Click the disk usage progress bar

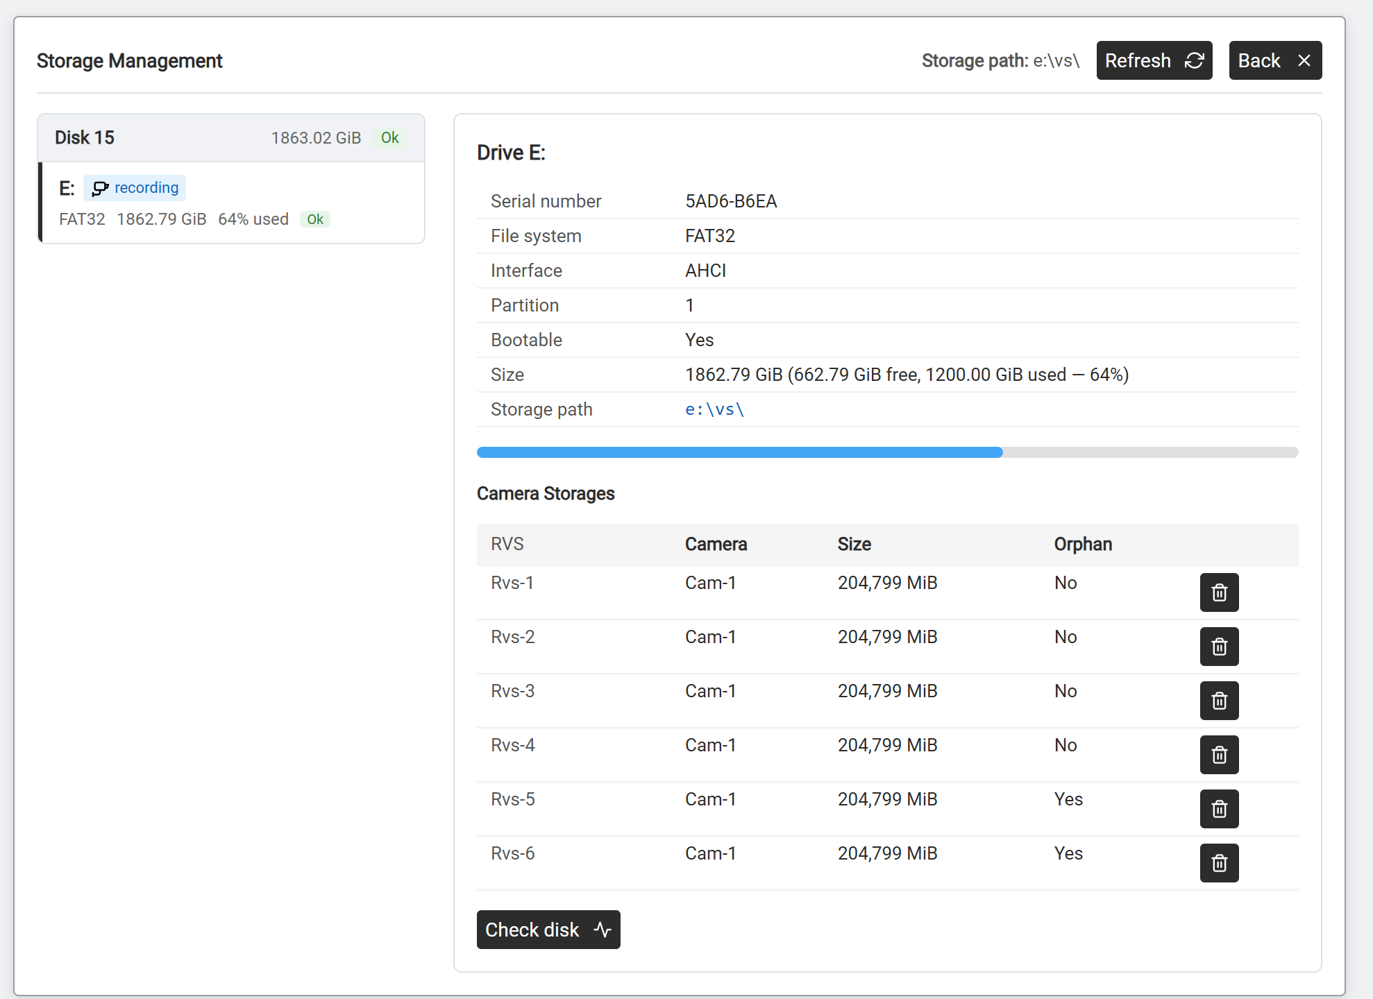point(887,452)
